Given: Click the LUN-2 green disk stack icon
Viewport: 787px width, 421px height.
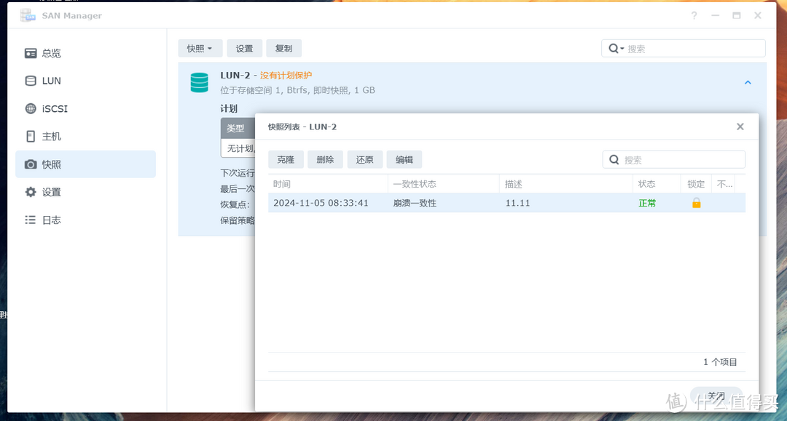Looking at the screenshot, I should tap(199, 82).
